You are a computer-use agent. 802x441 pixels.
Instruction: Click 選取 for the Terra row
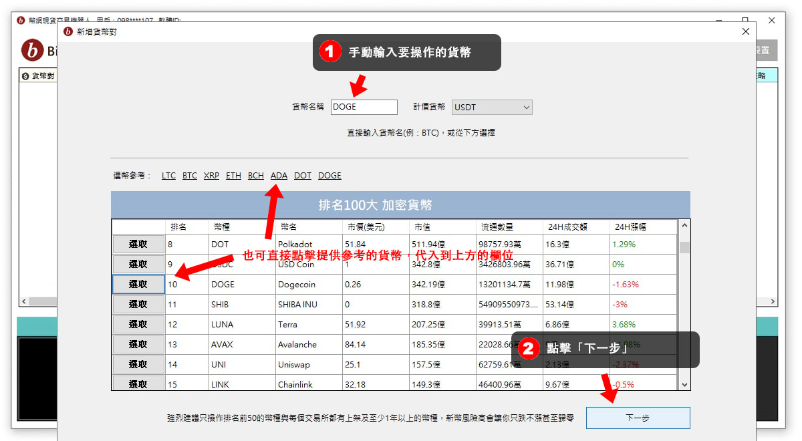(x=138, y=325)
